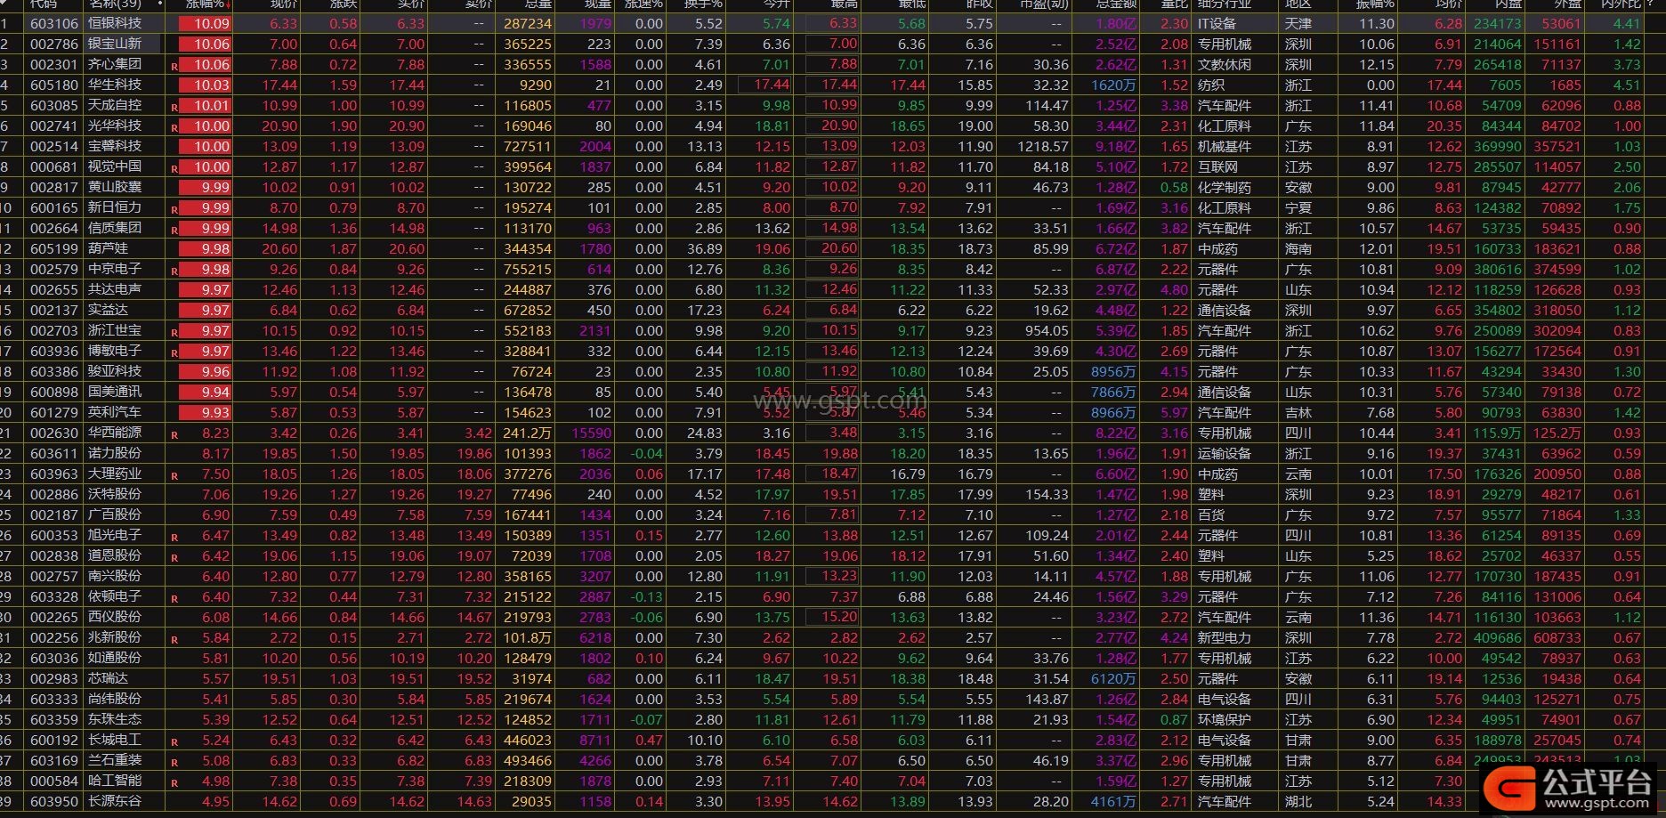Open the 齐心集团 stock row
The image size is (1666, 818).
(x=115, y=64)
